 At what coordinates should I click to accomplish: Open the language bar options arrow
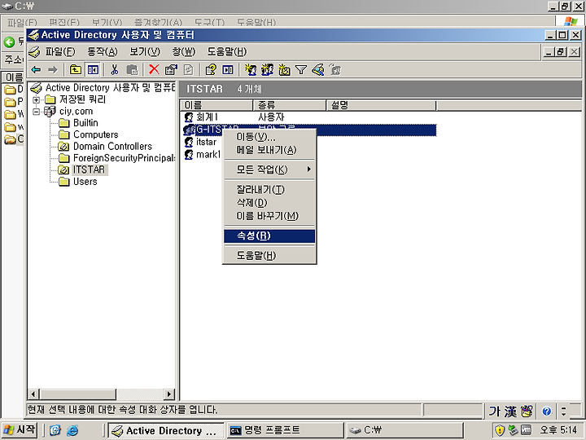click(x=563, y=412)
